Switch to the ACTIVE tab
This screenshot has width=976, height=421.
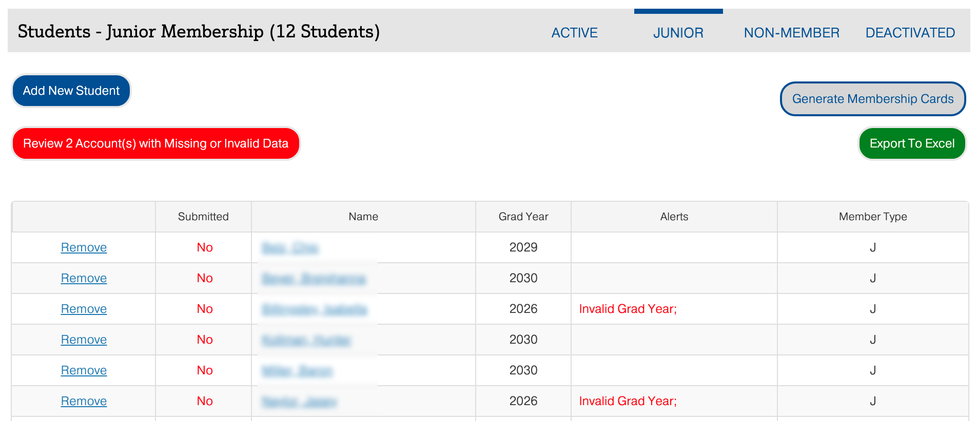coord(574,33)
